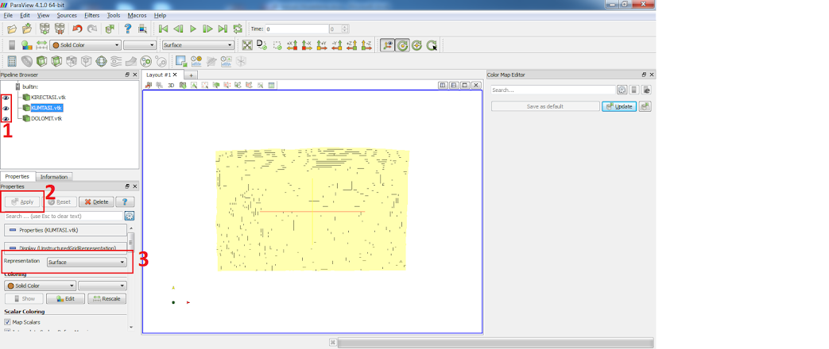Open the Solid Color dropdown in the toolbar

click(x=85, y=45)
